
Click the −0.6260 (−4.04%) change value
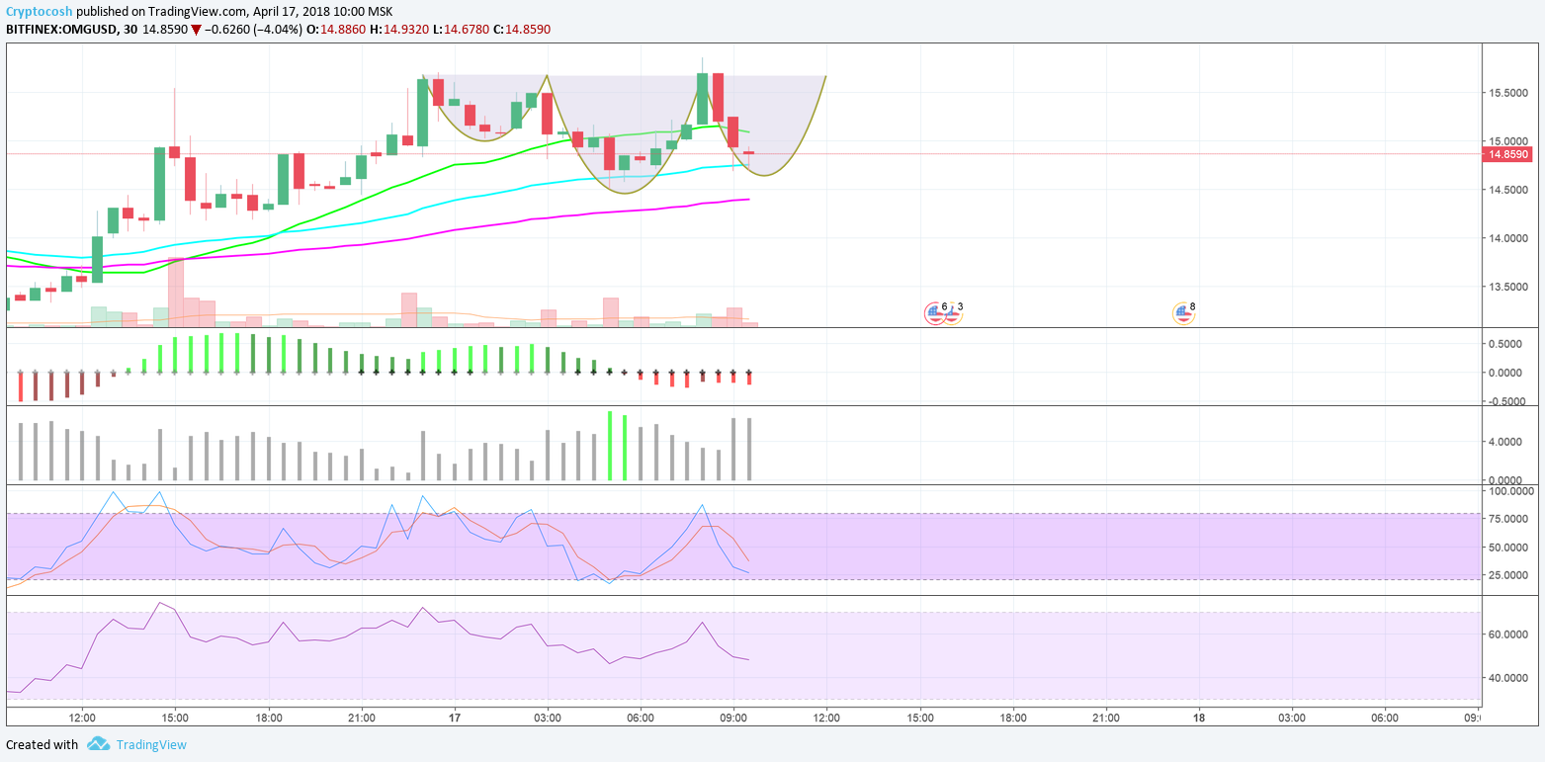click(x=252, y=30)
